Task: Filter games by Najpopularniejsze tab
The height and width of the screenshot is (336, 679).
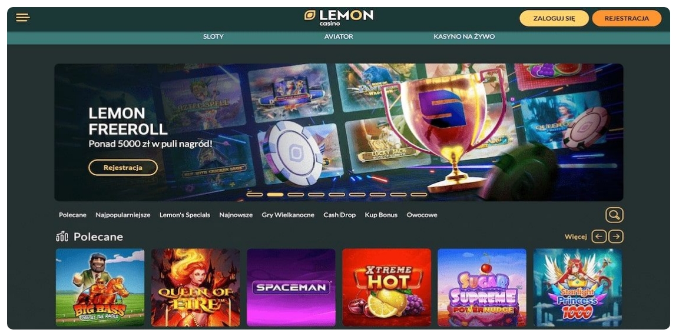Action: click(x=123, y=215)
